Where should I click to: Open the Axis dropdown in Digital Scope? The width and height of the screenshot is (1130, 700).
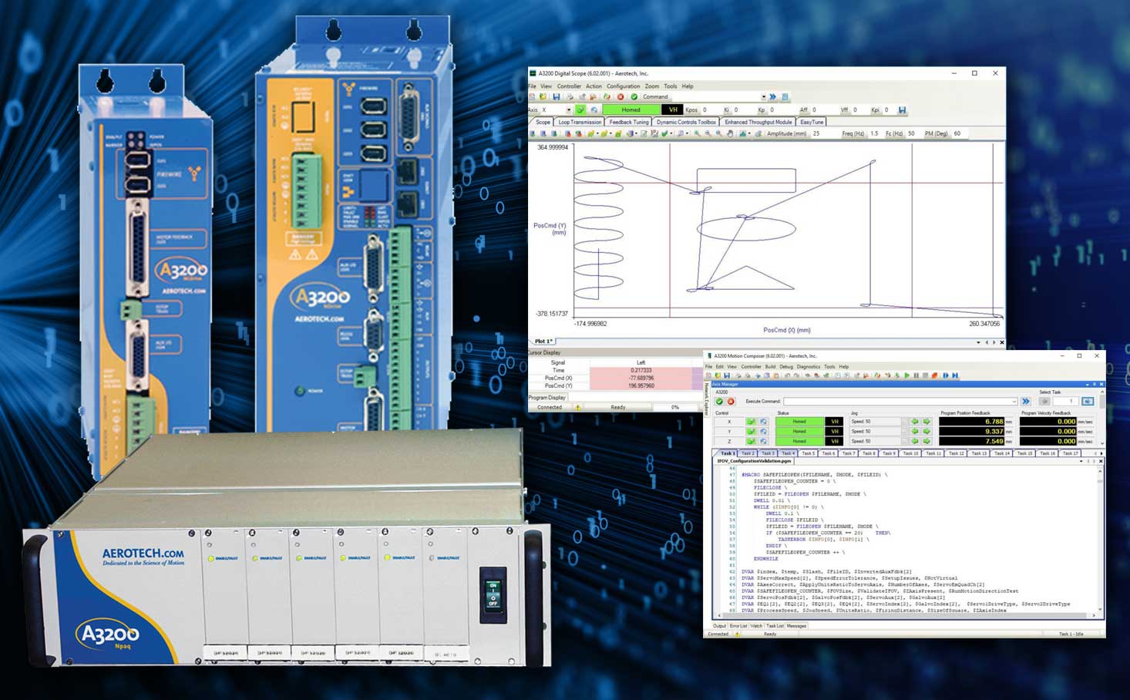(x=569, y=109)
